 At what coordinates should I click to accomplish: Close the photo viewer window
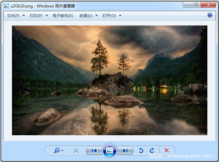pyautogui.click(x=208, y=5)
